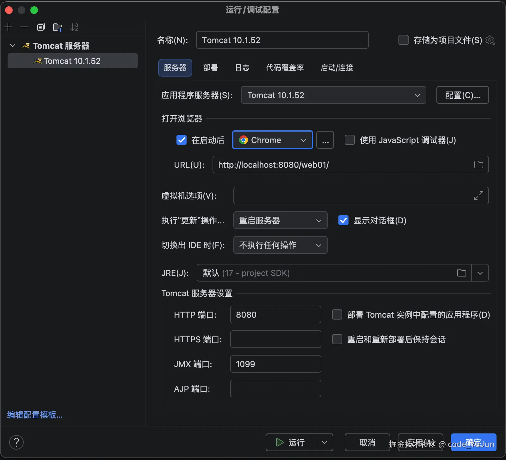This screenshot has width=506, height=460.
Task: Open the Chrome browser dropdown
Action: point(273,140)
